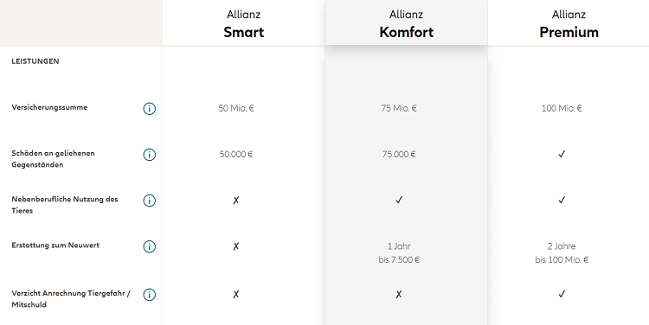Click Komfort's 1 Jahr bis 7.500 € cell
This screenshot has height=325, width=649.
click(x=399, y=253)
